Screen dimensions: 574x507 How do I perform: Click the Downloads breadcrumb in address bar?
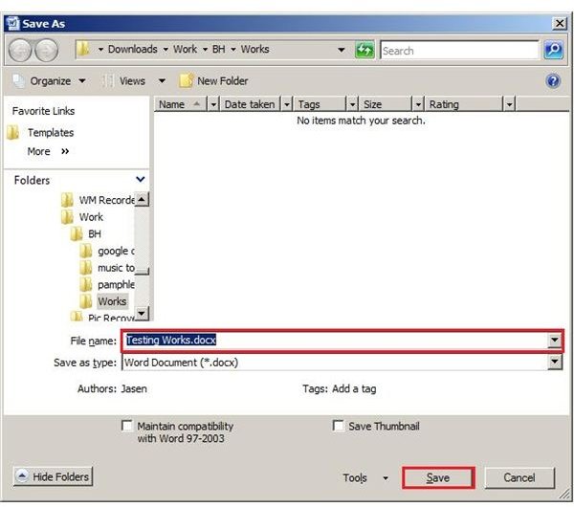point(133,49)
